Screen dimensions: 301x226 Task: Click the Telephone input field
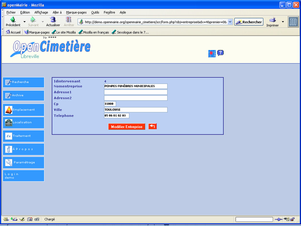116,116
